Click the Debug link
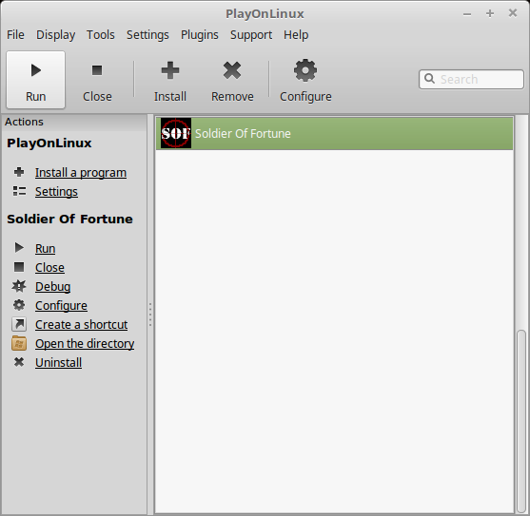The width and height of the screenshot is (530, 516). (x=53, y=287)
